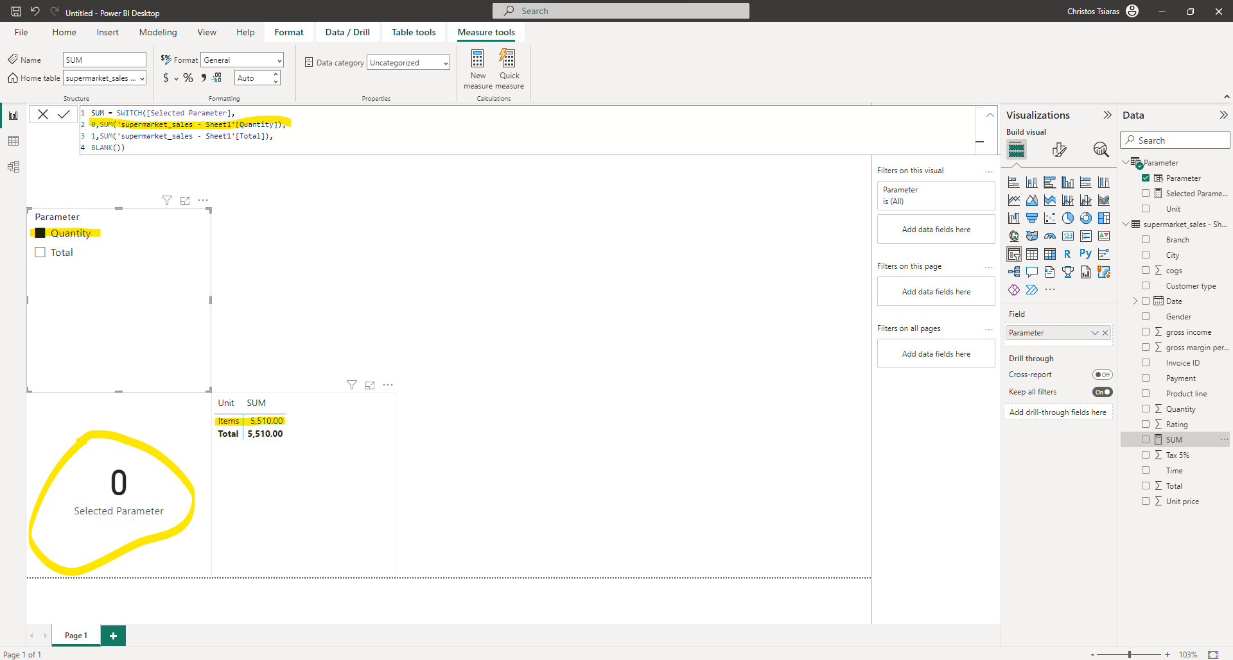Select the Funnel chart visual
Screen dimensions: 1233x660
(1032, 217)
